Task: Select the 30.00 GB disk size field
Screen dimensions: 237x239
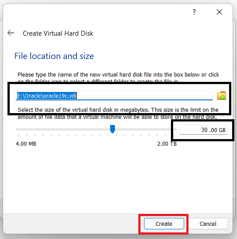Action: (x=204, y=130)
